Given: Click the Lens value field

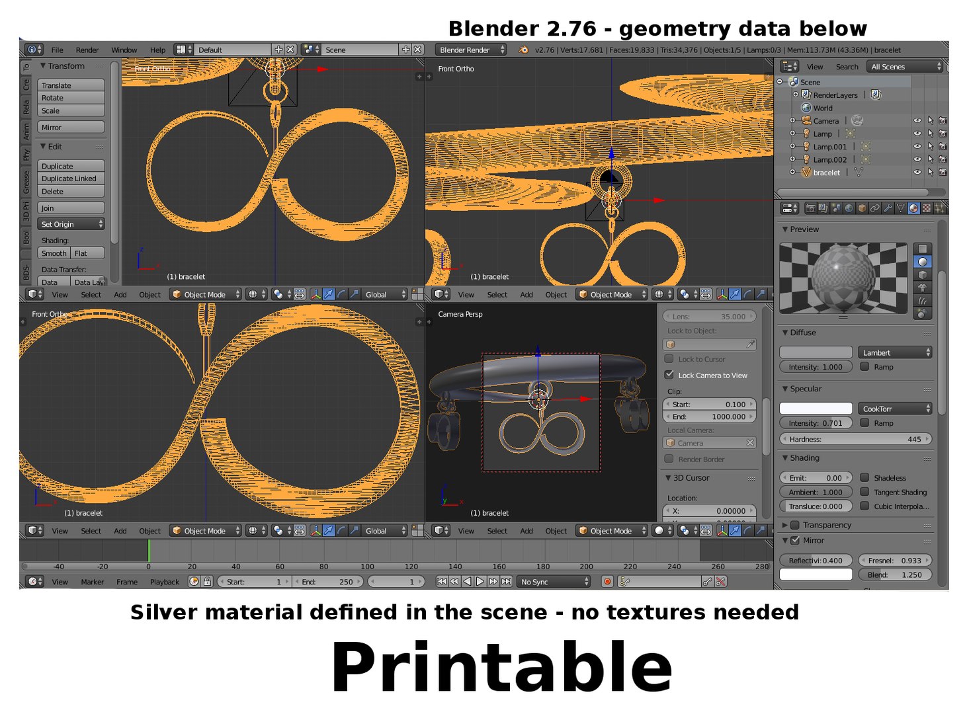Looking at the screenshot, I should [708, 316].
